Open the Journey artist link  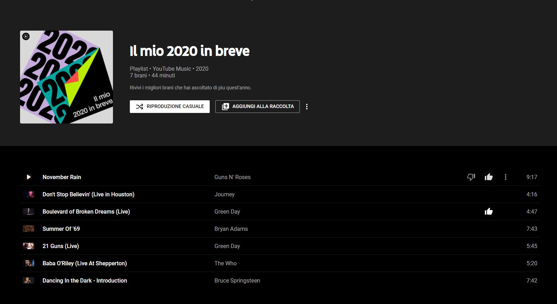pos(224,194)
